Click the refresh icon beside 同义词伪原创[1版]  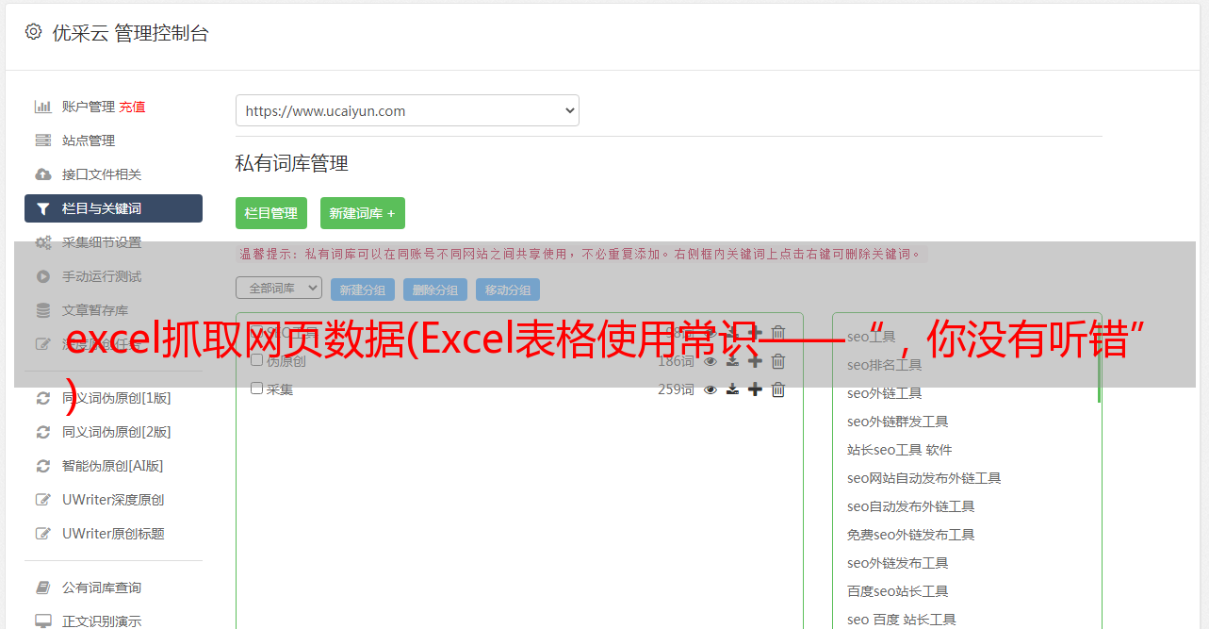click(x=42, y=398)
